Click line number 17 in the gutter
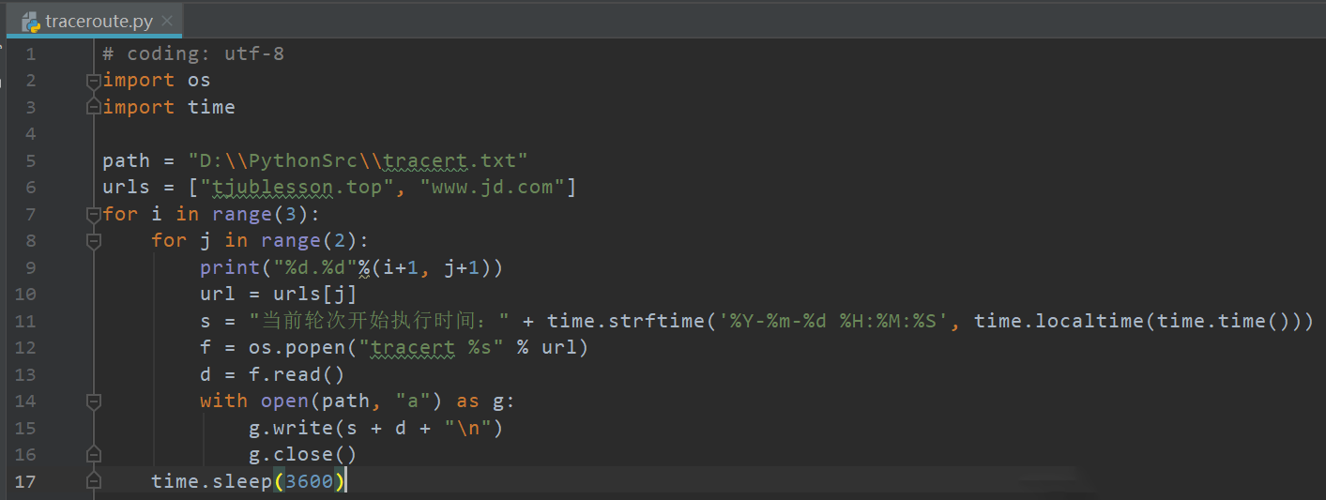The width and height of the screenshot is (1326, 500). click(26, 481)
